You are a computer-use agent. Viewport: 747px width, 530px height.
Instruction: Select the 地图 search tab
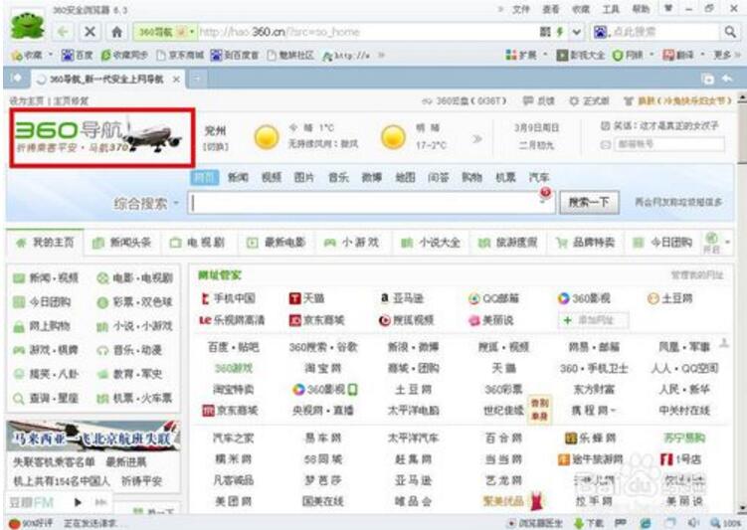pyautogui.click(x=405, y=178)
